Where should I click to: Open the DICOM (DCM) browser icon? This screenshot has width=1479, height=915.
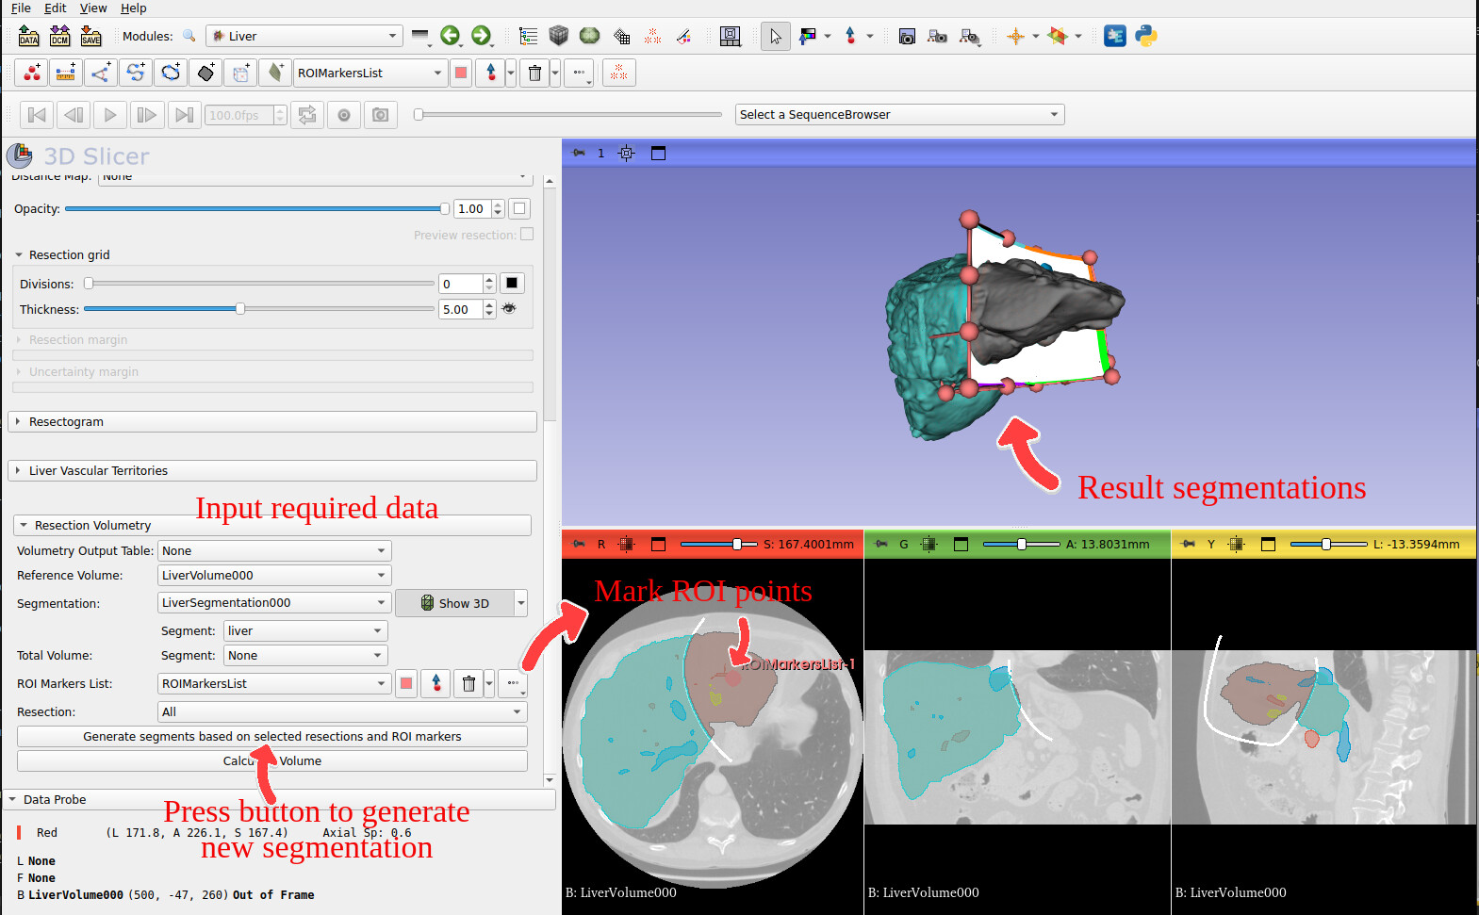[x=59, y=36]
